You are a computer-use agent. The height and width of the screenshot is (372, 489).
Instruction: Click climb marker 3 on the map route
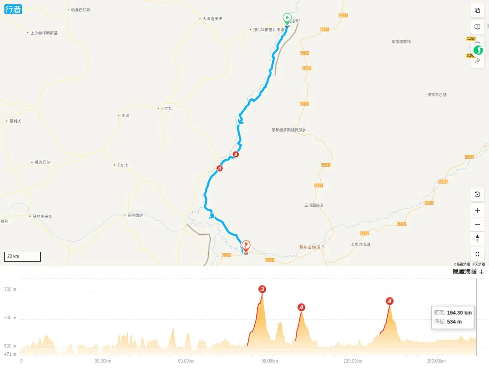click(235, 154)
